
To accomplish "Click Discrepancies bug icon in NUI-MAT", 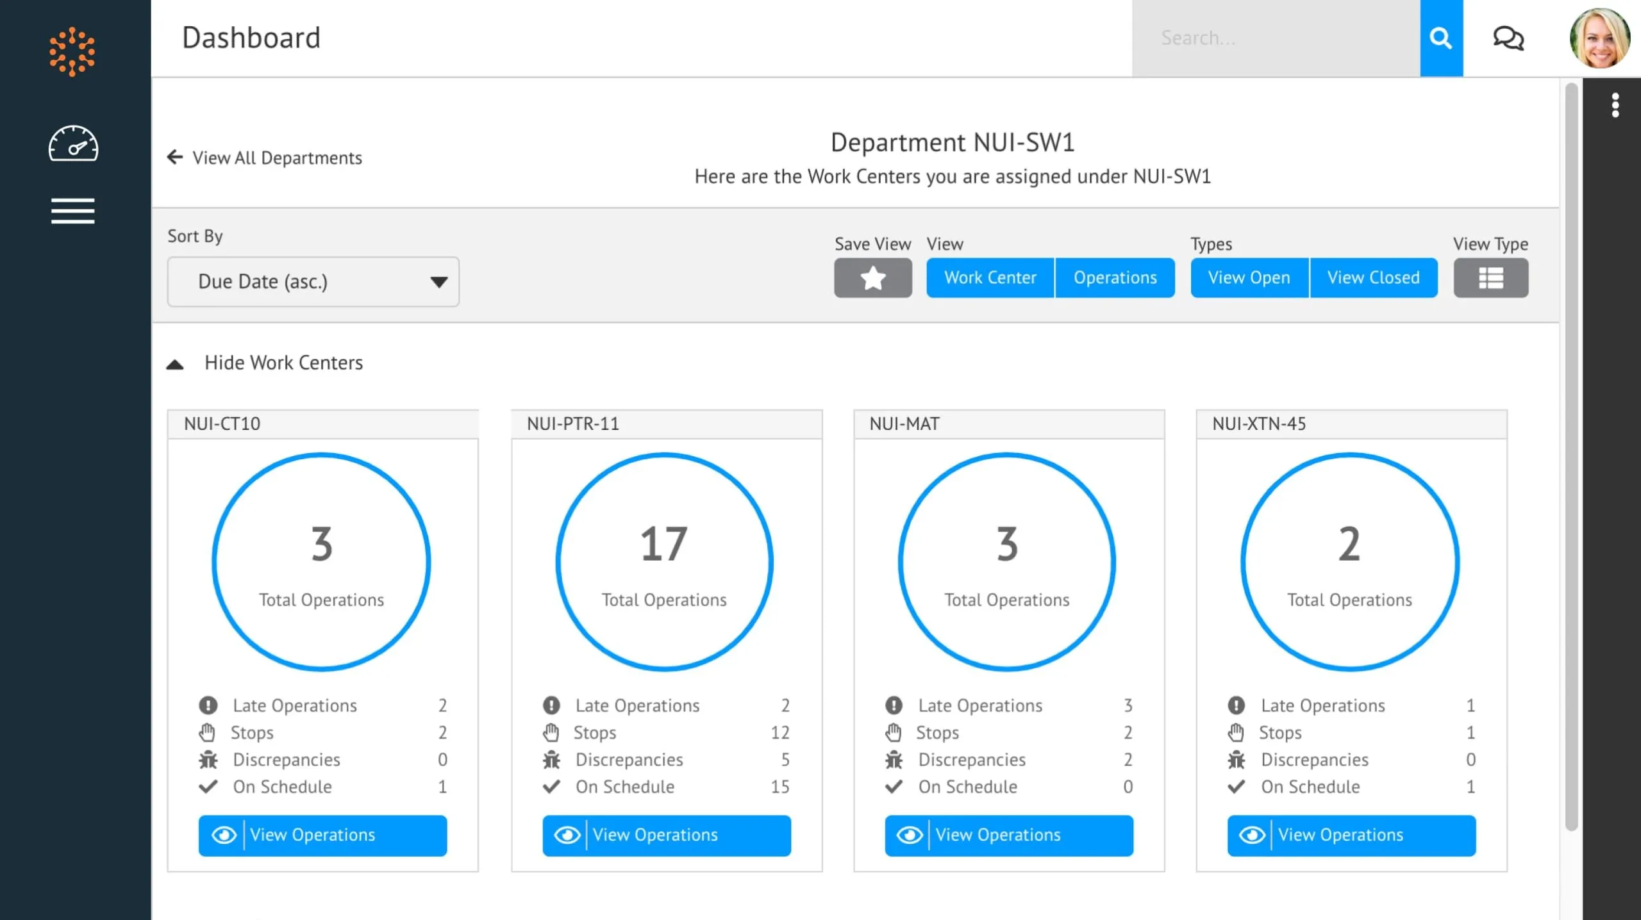I will (894, 760).
